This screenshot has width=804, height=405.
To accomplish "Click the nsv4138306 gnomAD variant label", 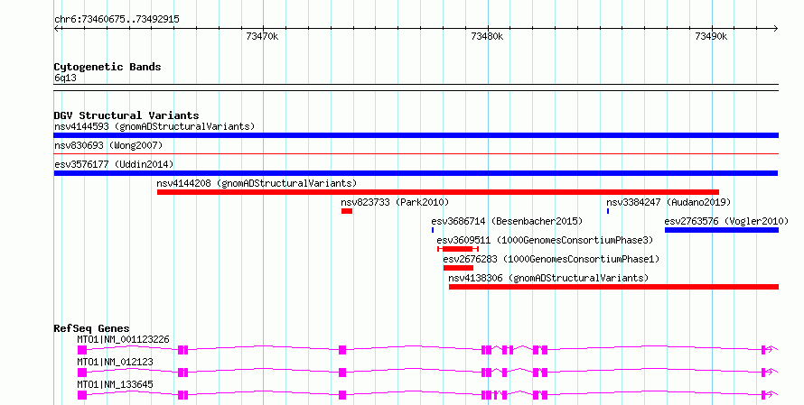I will coord(548,278).
